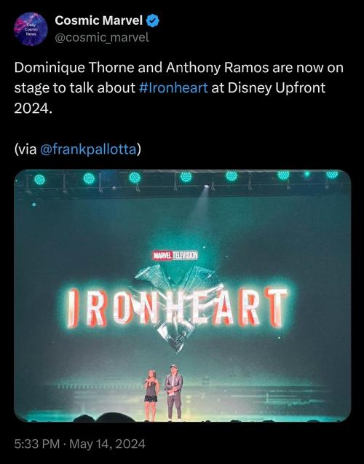Open the Cosmic Marvel profile avatar
364x464 pixels.
31,29
